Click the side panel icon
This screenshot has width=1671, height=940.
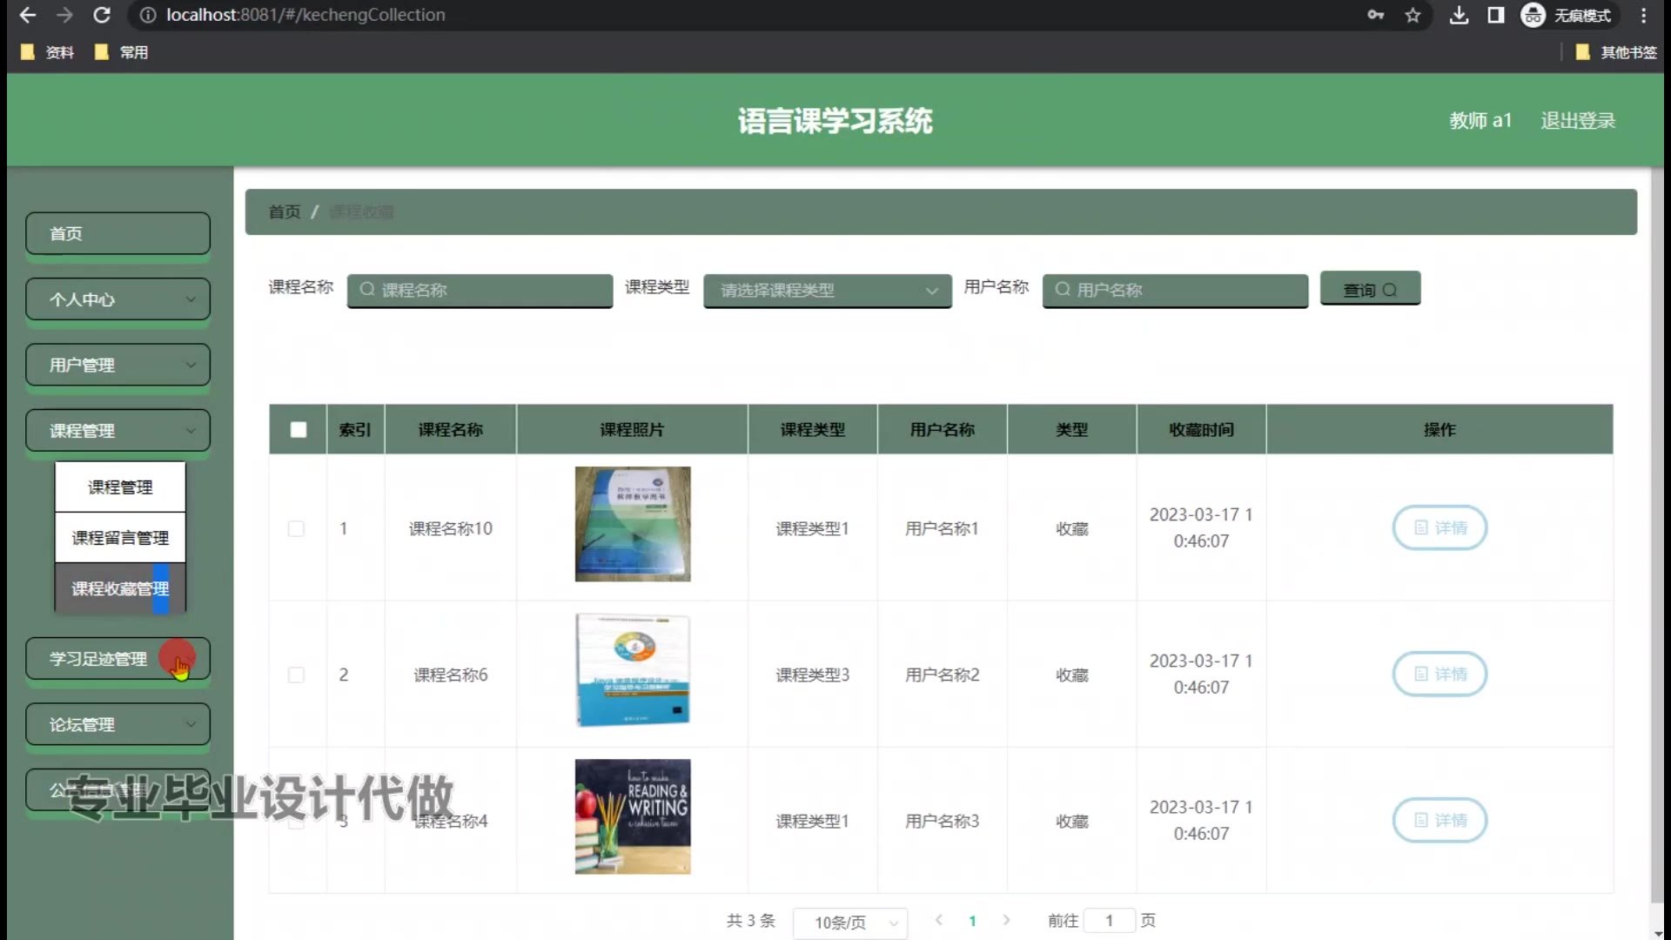pos(1495,15)
